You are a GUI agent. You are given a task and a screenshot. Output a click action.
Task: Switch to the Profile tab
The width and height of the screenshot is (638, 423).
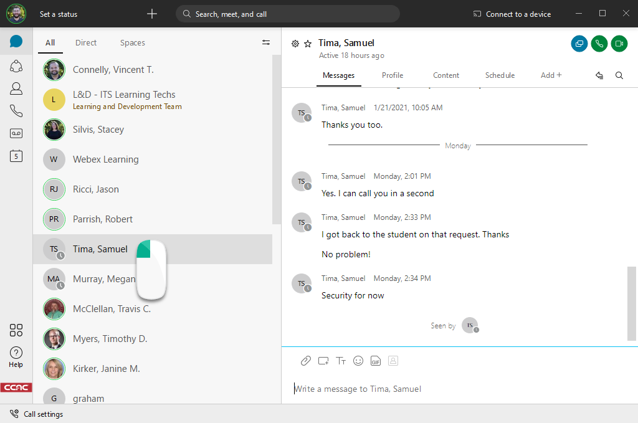coord(393,75)
